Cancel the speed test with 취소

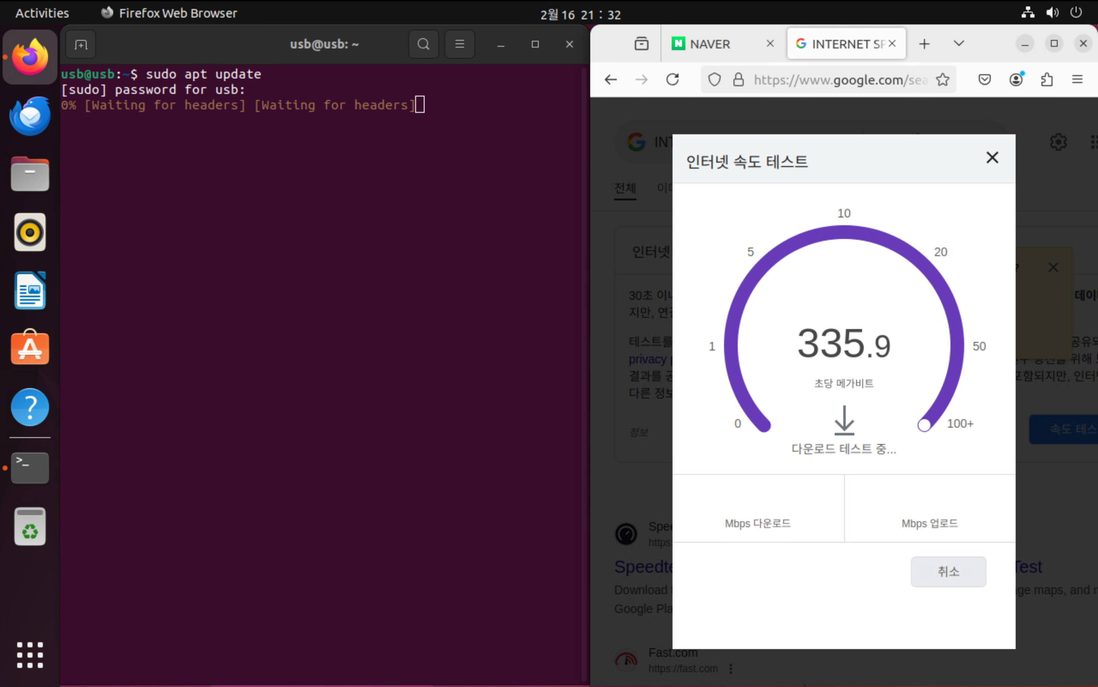click(x=948, y=571)
